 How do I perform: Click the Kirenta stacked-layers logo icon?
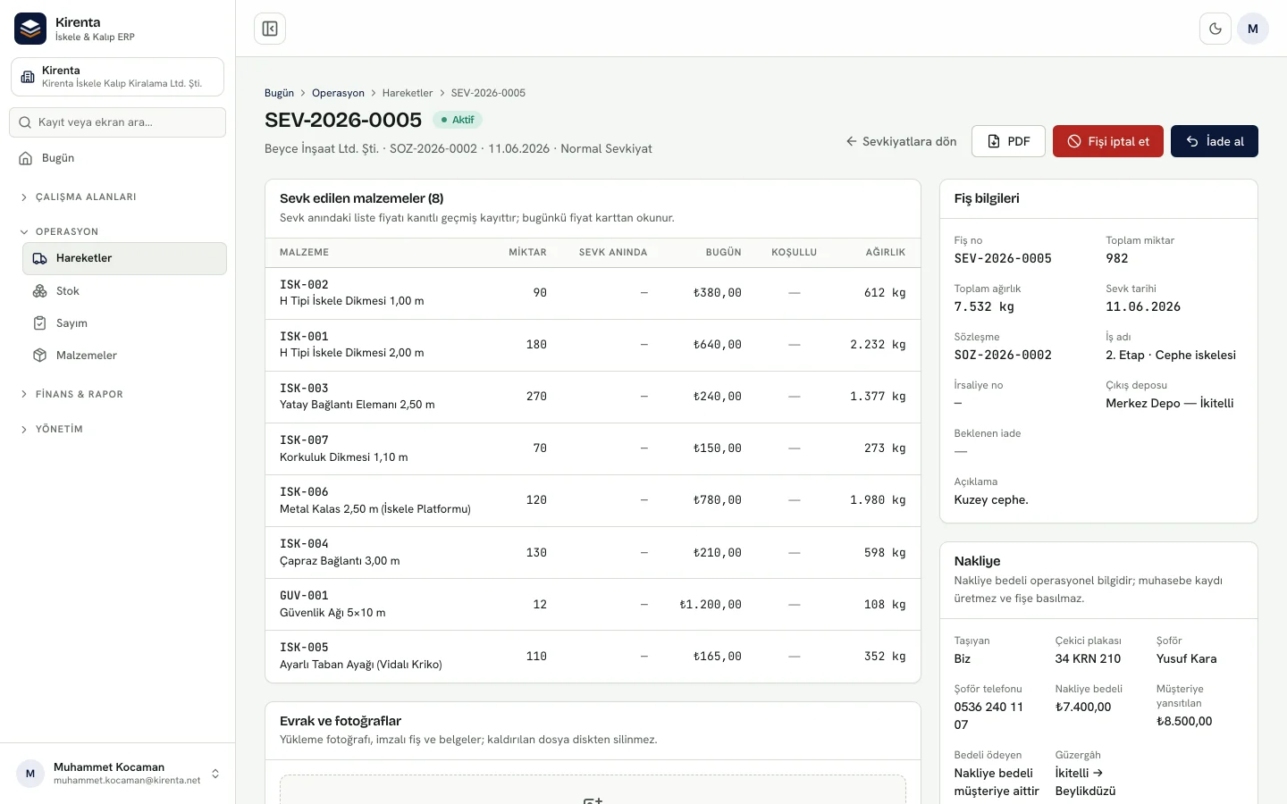pos(30,29)
